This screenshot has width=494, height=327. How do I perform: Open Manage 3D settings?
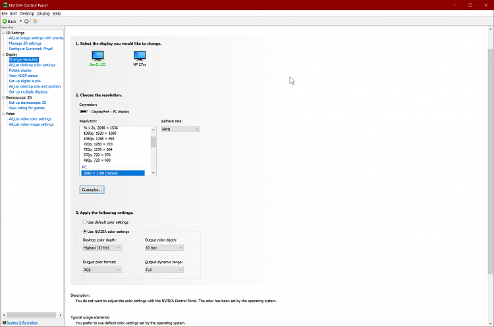tap(25, 43)
